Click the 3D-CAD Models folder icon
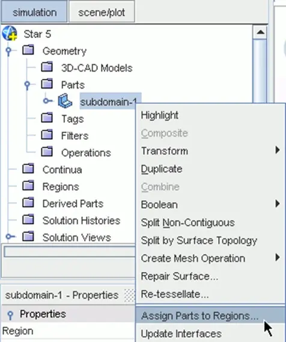The height and width of the screenshot is (342, 286). (x=47, y=67)
